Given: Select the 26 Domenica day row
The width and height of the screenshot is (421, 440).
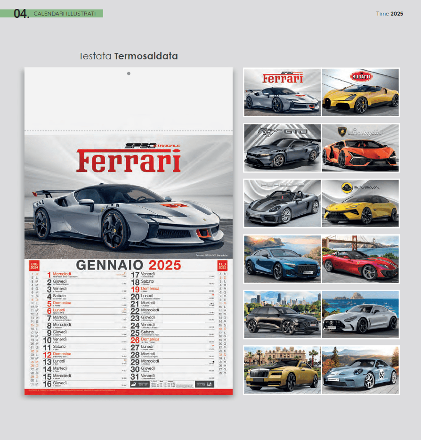Looking at the screenshot, I should (x=172, y=340).
